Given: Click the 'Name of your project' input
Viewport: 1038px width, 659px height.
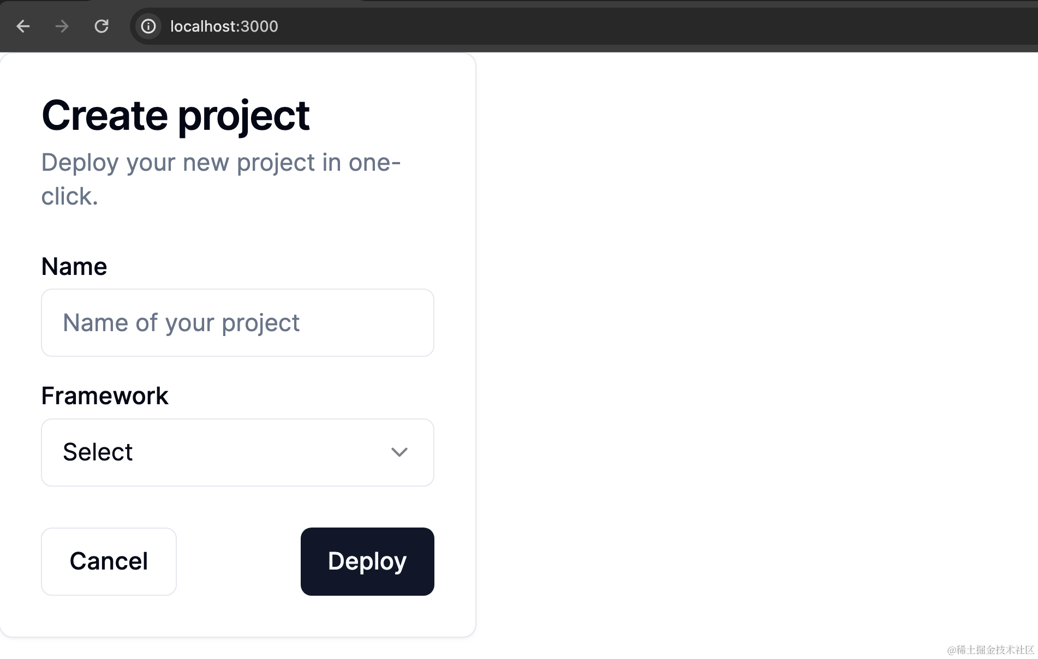Looking at the screenshot, I should coord(237,323).
